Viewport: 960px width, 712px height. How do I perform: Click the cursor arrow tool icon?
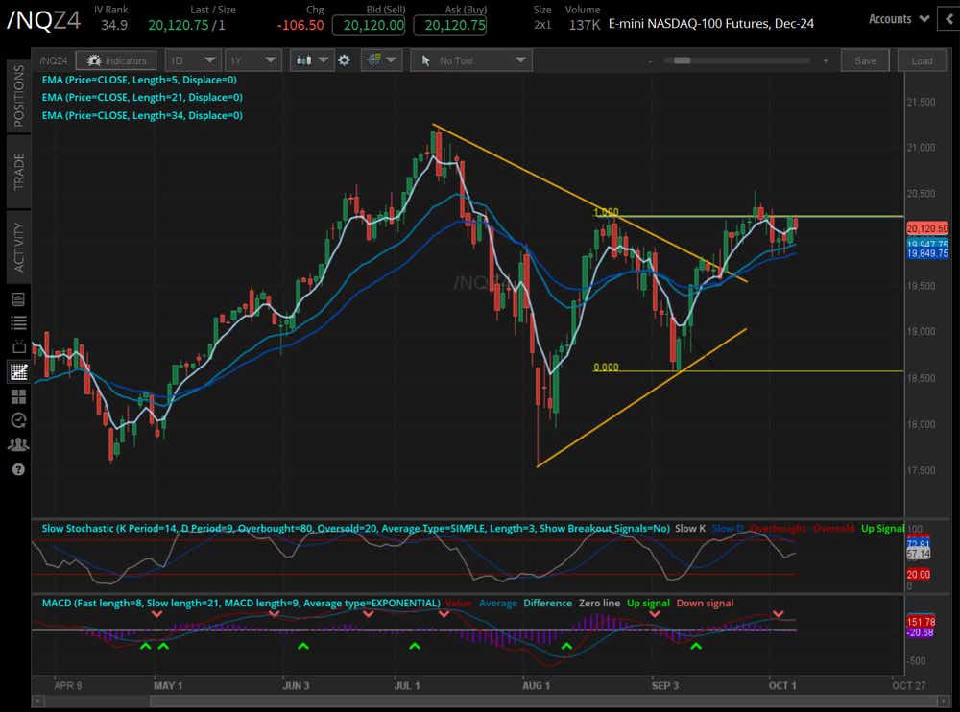click(x=425, y=60)
